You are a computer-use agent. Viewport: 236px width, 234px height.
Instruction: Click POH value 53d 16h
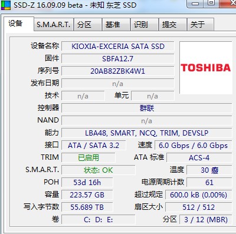[x=87, y=182]
